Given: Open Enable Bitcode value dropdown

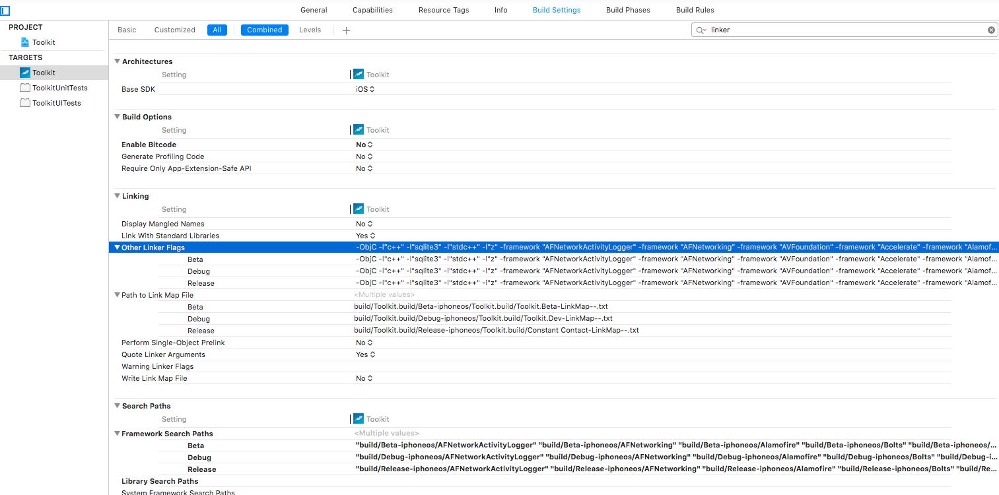Looking at the screenshot, I should pyautogui.click(x=364, y=145).
